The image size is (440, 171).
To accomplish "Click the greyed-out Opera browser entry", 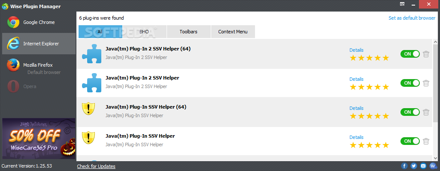I will pos(39,86).
